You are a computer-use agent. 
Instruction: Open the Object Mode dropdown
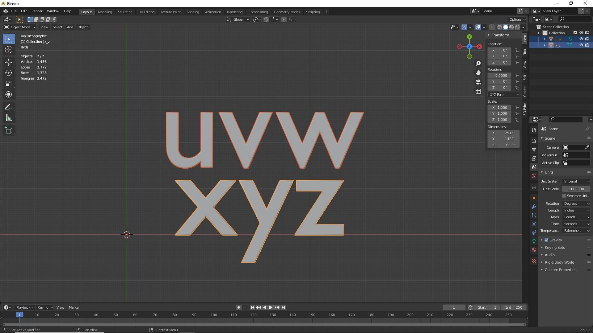click(x=20, y=27)
